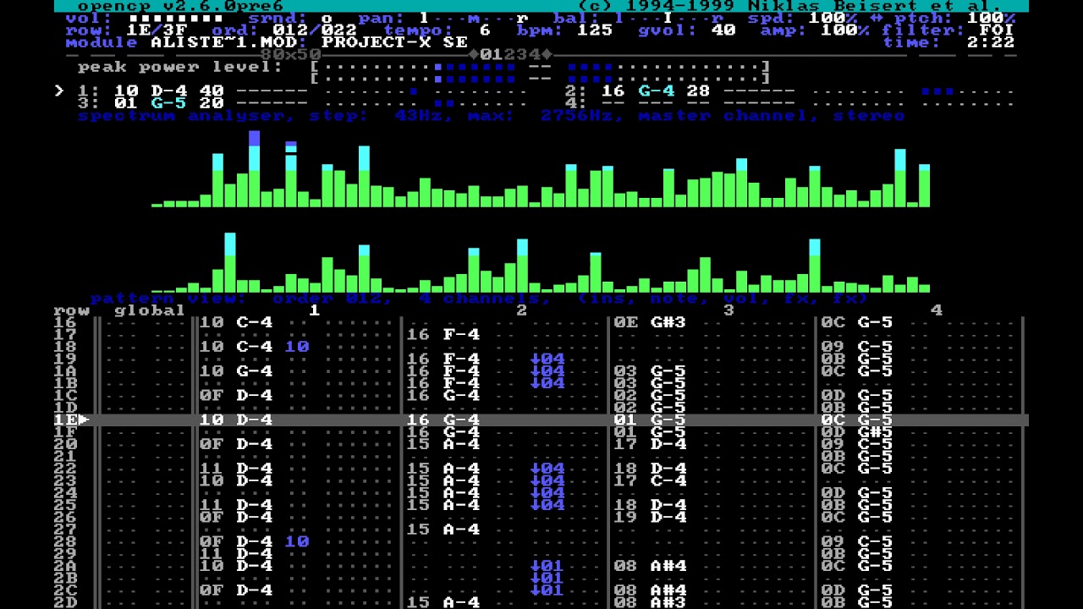Image resolution: width=1083 pixels, height=609 pixels.
Task: Click pattern column header 2
Action: (522, 310)
